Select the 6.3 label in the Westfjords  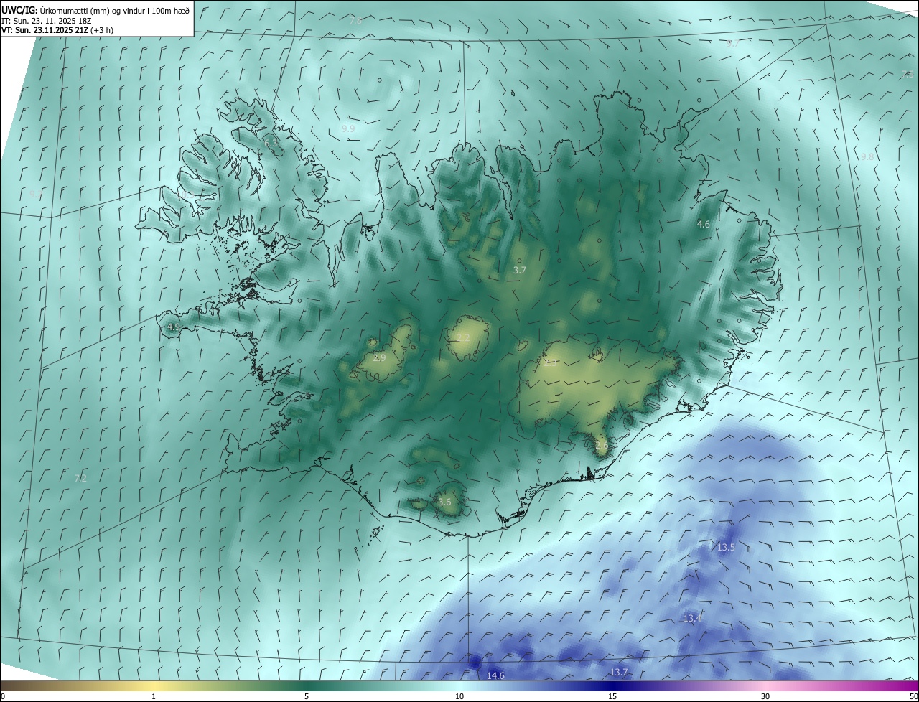pyautogui.click(x=271, y=144)
